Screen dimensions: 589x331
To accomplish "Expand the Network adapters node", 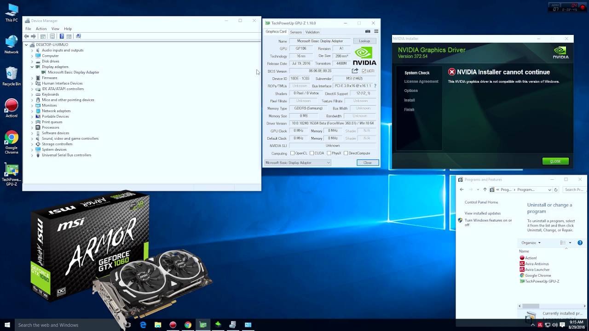I will [x=32, y=111].
